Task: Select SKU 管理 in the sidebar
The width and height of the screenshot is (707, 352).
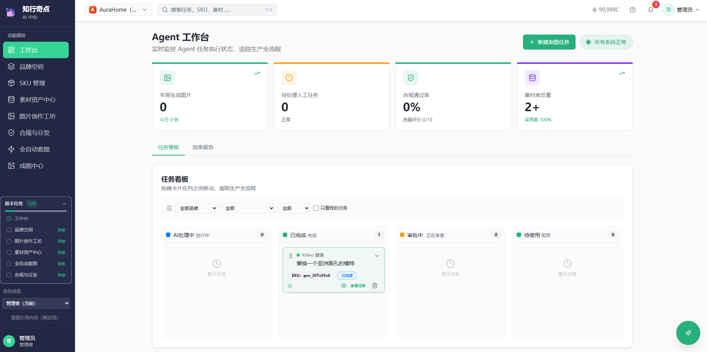Action: (32, 83)
